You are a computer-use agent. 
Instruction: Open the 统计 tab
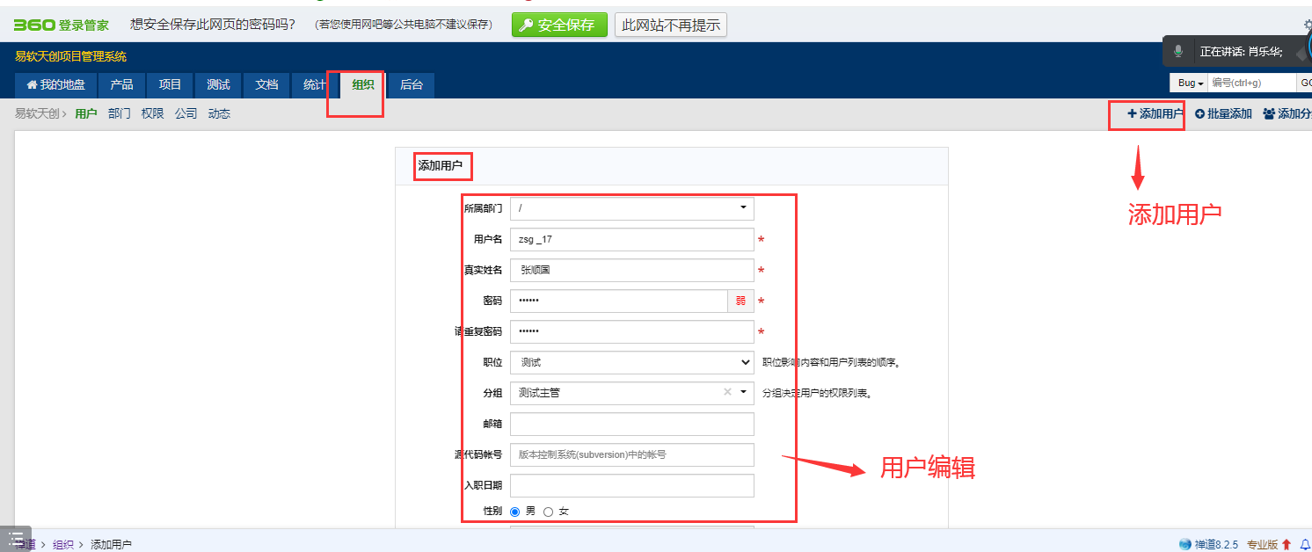[x=315, y=85]
